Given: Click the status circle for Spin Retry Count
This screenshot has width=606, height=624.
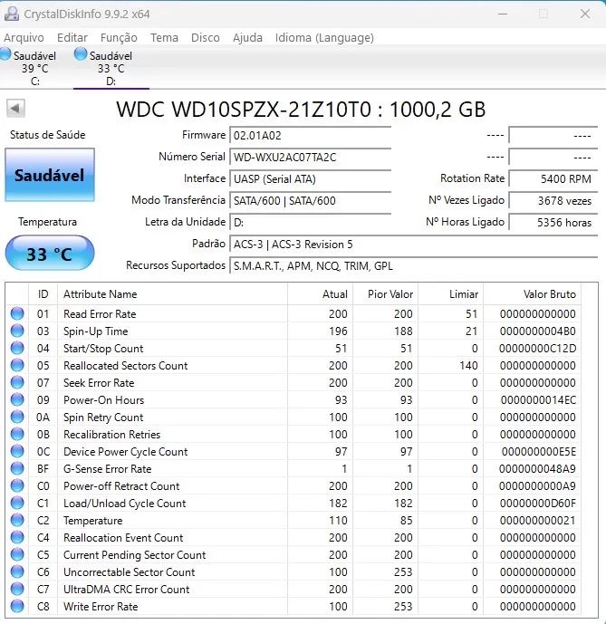Looking at the screenshot, I should click(x=17, y=417).
